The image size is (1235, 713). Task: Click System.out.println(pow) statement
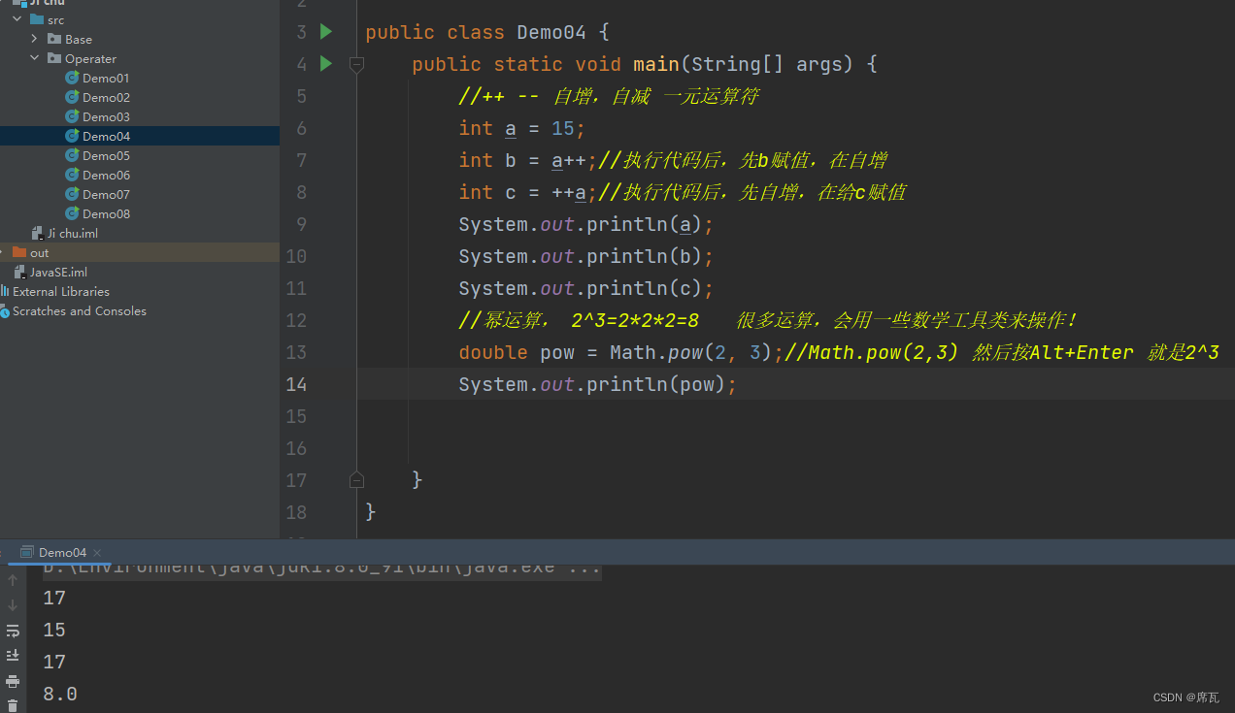[598, 384]
